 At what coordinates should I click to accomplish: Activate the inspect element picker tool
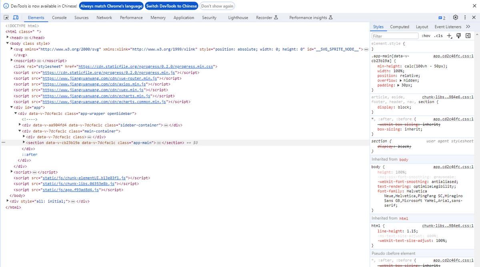tap(6, 18)
